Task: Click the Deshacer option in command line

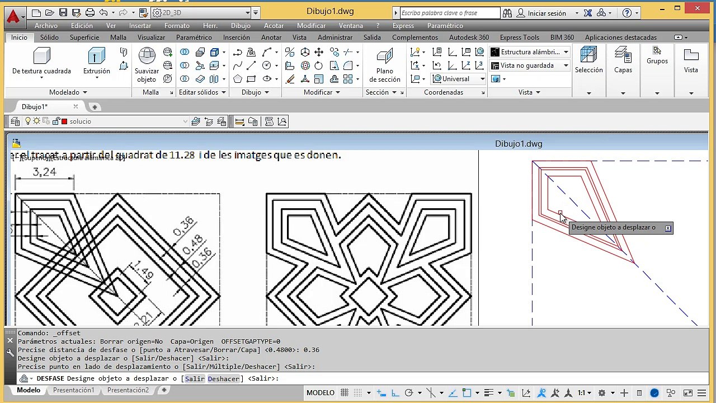Action: [224, 379]
